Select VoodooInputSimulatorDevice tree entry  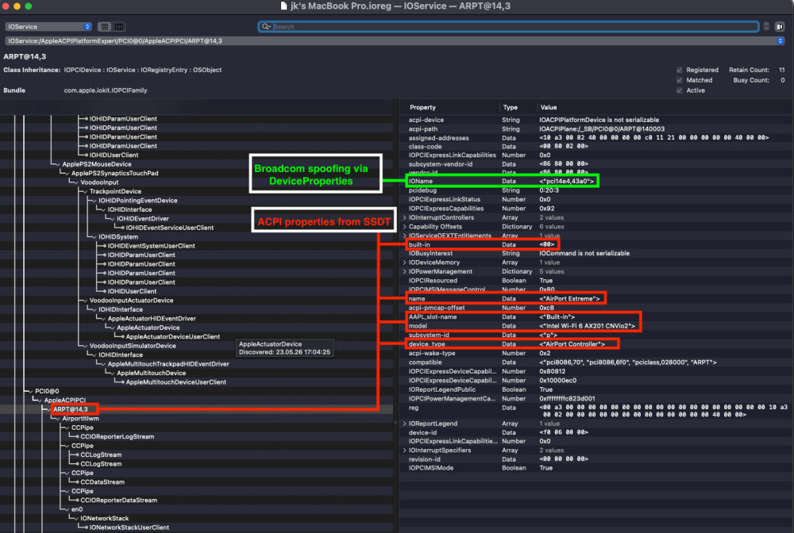(133, 347)
